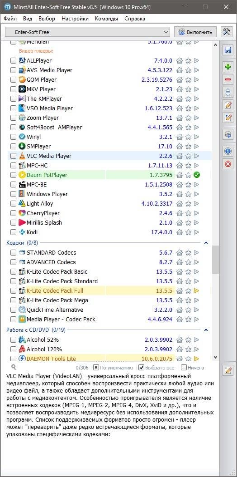Toggle the 'По умолчанию' checkbox
The width and height of the screenshot is (237, 477).
(x=95, y=368)
